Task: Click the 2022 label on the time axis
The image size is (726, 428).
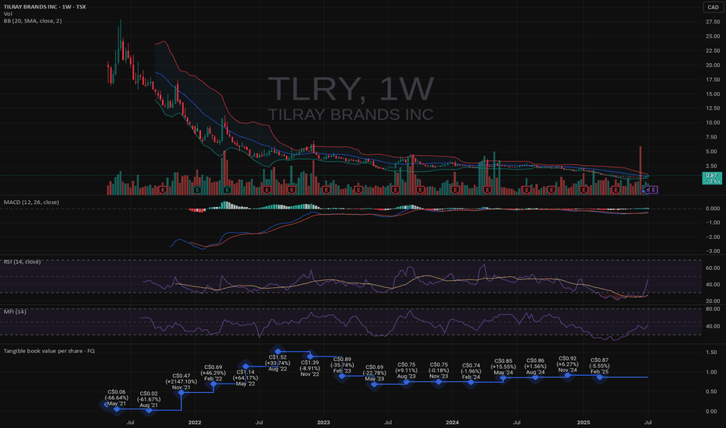Action: tap(195, 423)
